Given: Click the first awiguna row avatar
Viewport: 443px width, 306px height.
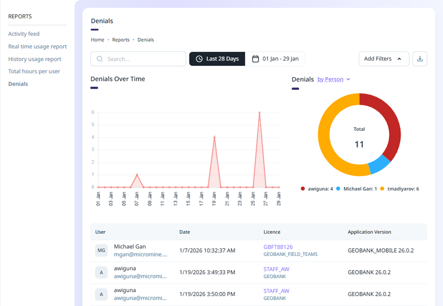Looking at the screenshot, I should pyautogui.click(x=101, y=273).
